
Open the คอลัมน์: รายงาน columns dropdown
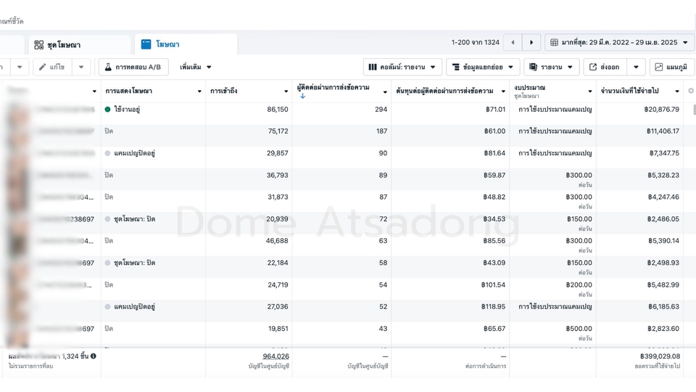tap(402, 67)
